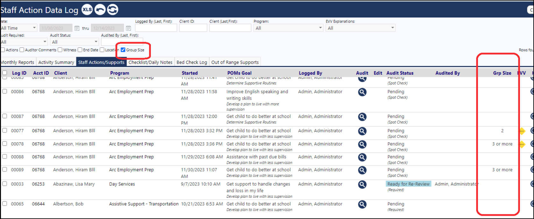Open the Audit Required dropdown

24,42
